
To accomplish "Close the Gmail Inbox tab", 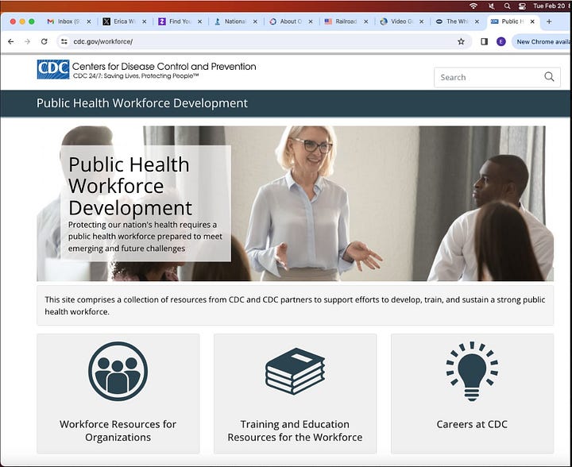I will click(x=89, y=22).
